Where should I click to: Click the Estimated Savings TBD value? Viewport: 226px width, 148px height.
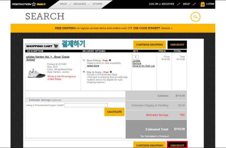182,115
